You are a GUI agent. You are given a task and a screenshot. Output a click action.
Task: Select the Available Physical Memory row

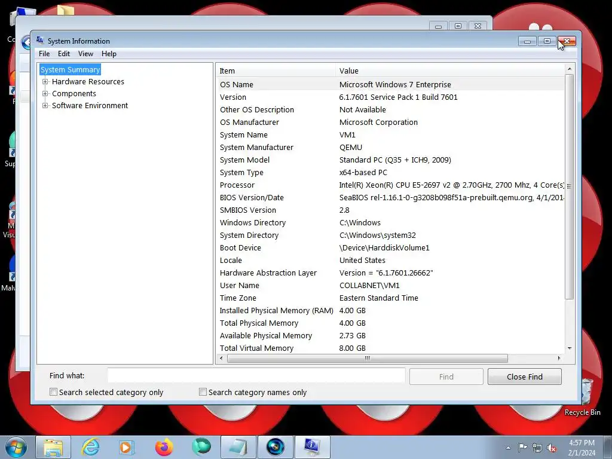[x=390, y=336]
